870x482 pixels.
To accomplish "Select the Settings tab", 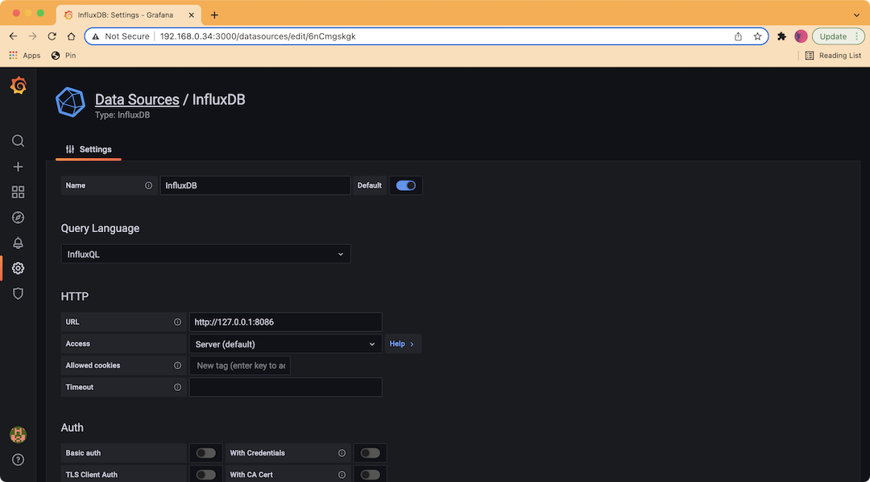I will tap(89, 149).
